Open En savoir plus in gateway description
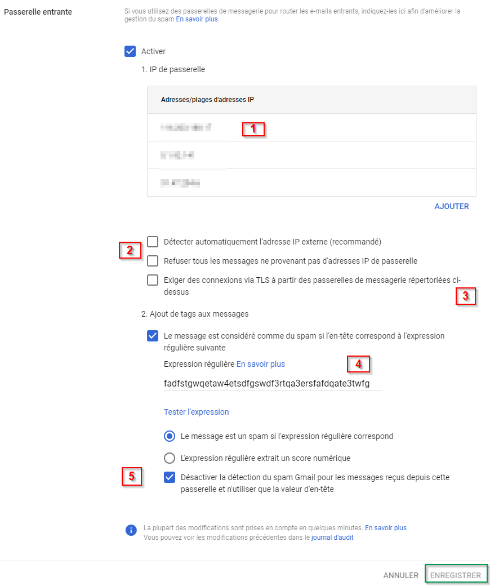 (197, 19)
